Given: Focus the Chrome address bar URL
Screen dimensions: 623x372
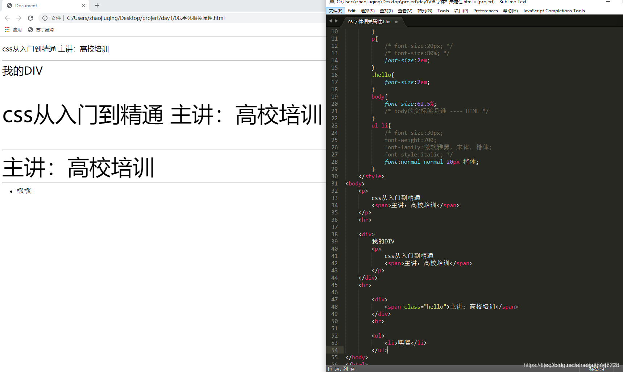Looking at the screenshot, I should click(x=146, y=18).
